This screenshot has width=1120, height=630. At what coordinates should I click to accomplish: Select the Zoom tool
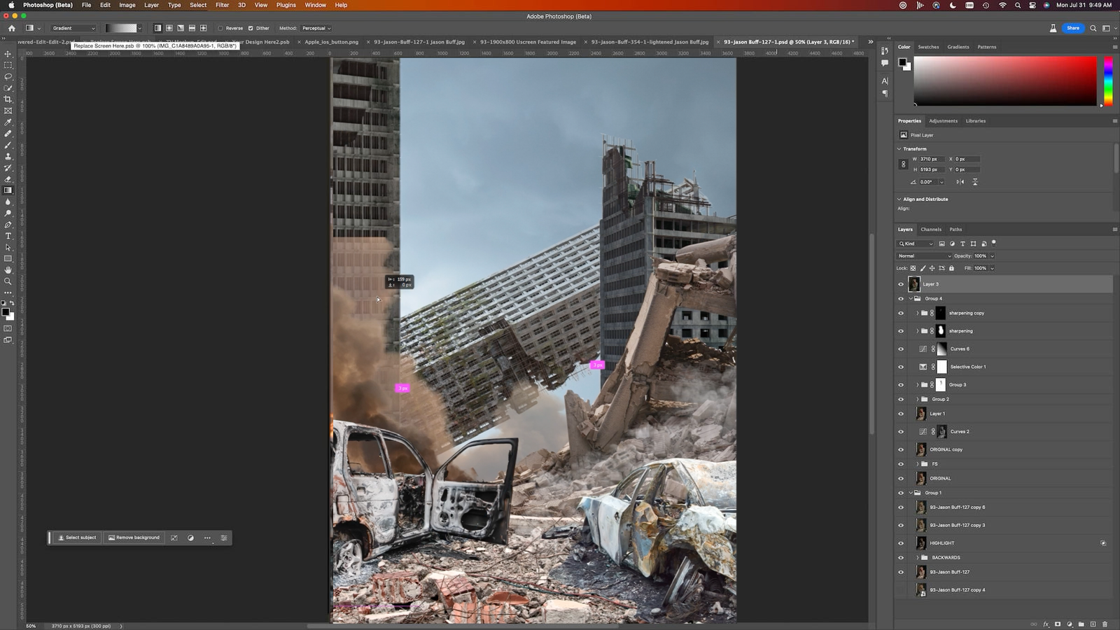(8, 281)
